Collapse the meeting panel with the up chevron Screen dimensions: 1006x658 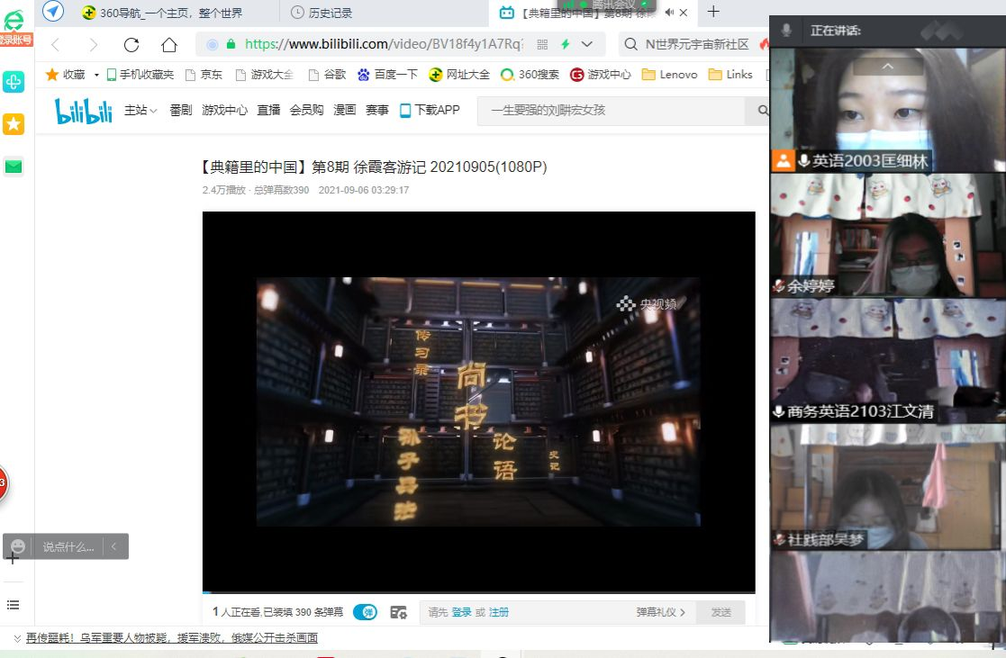[x=887, y=66]
